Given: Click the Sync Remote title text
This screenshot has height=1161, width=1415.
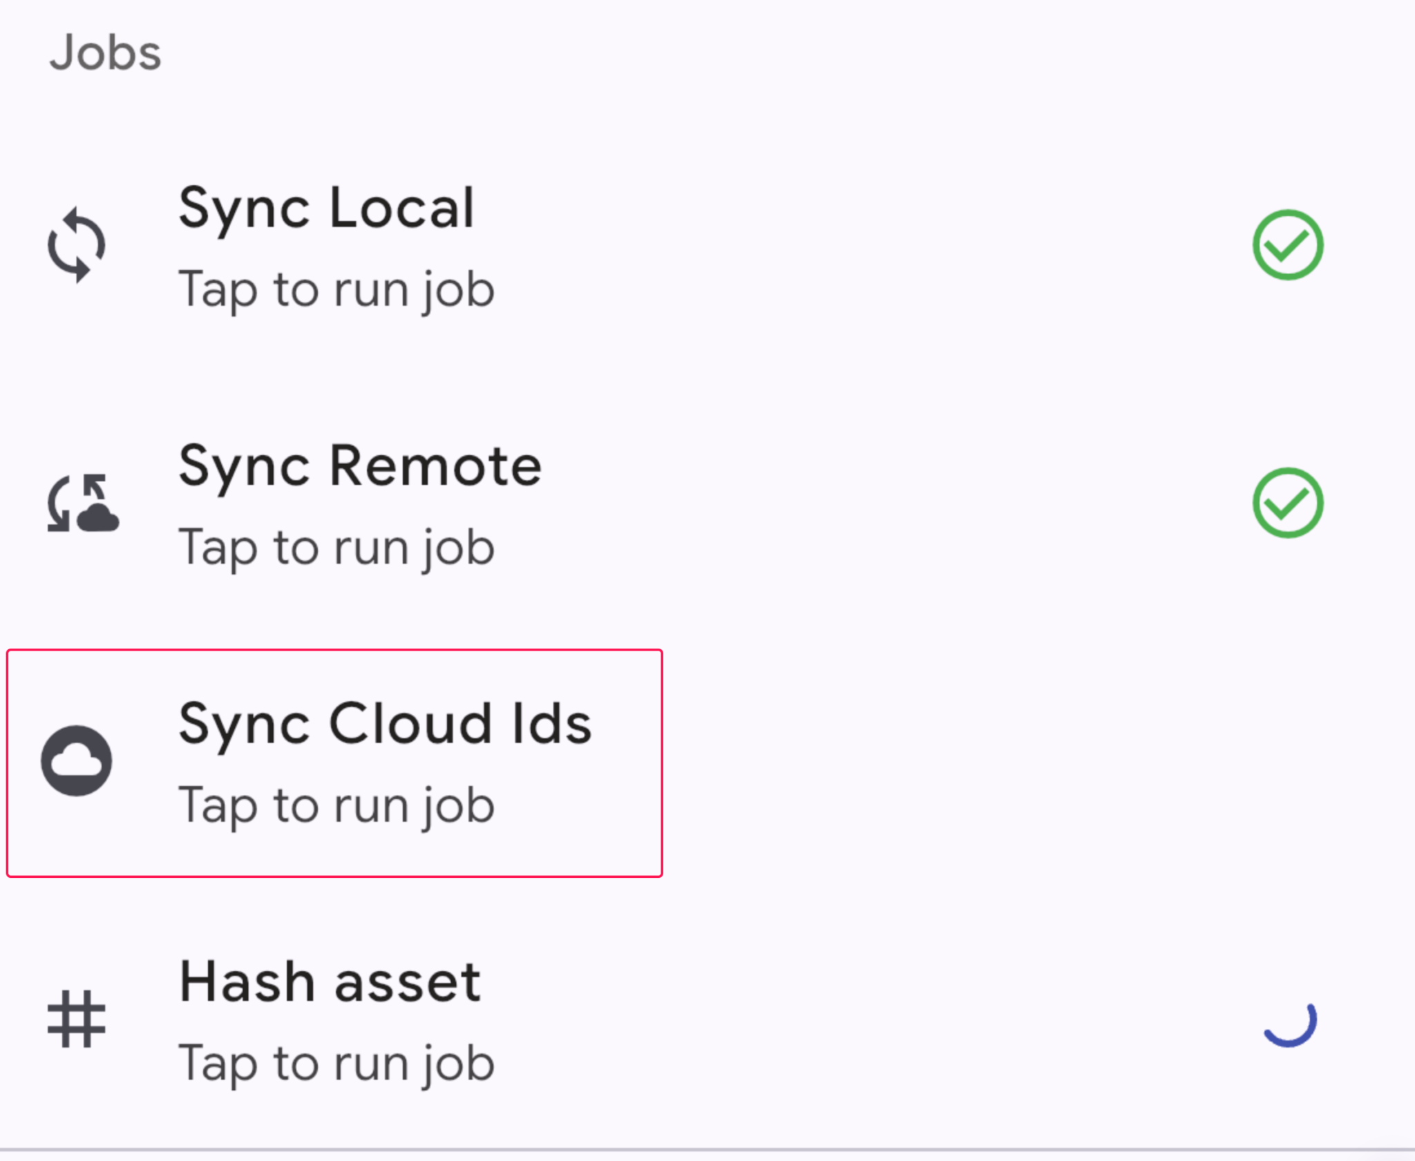Looking at the screenshot, I should 360,466.
